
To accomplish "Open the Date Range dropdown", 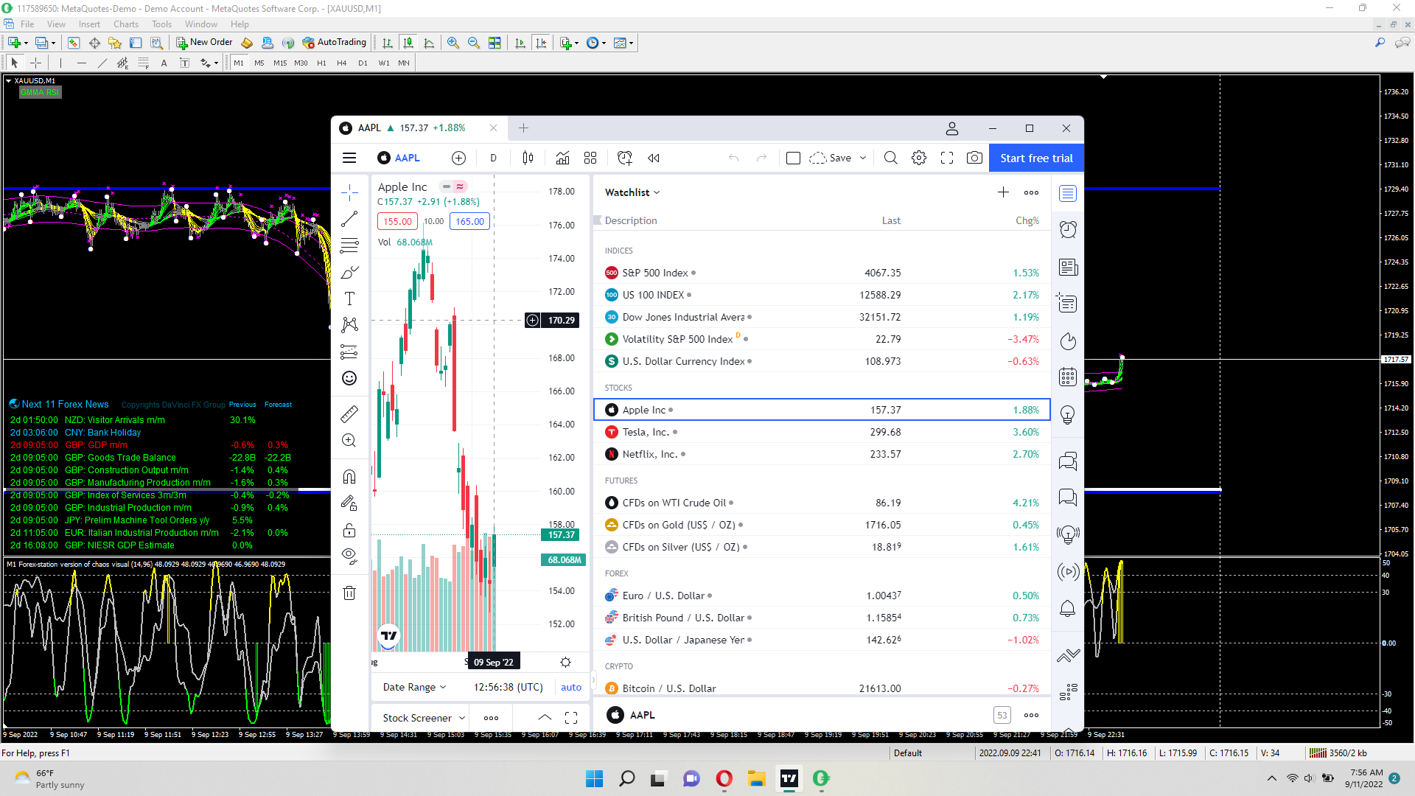I will (414, 687).
